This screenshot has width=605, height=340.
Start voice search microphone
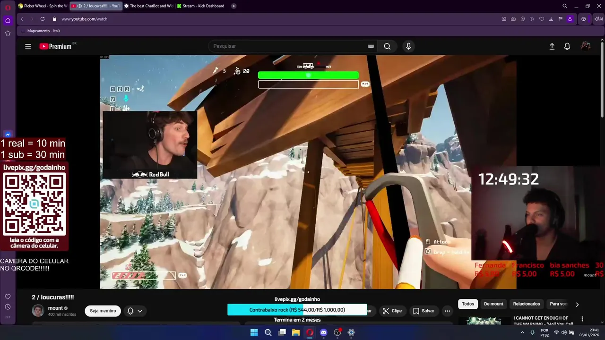(409, 46)
